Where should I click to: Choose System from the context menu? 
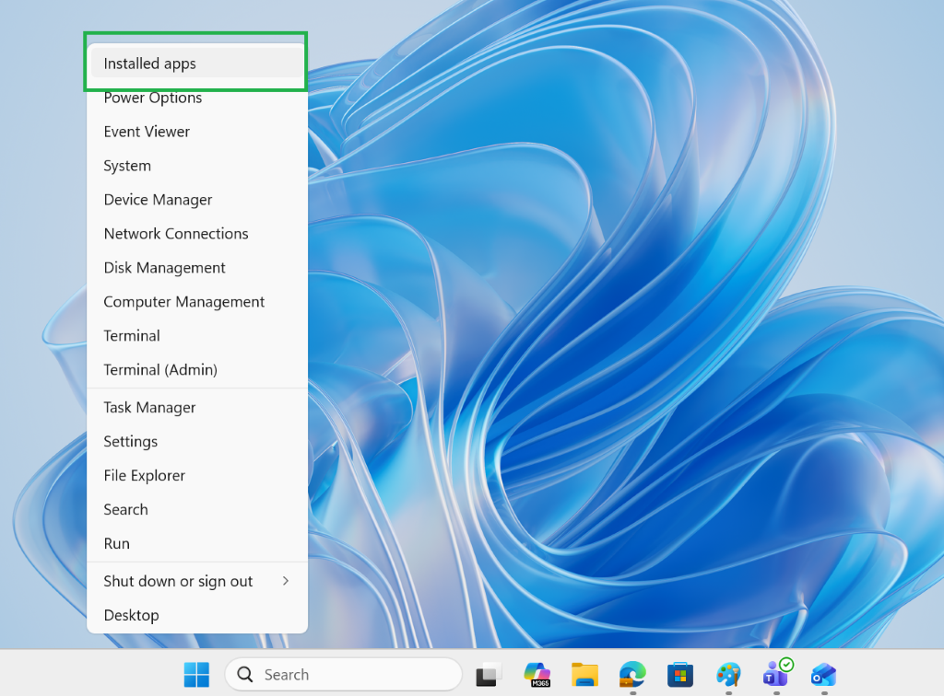pyautogui.click(x=197, y=166)
